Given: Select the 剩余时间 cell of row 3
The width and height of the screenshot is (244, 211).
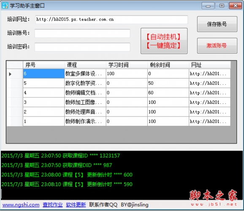Looking at the screenshot, I should pyautogui.click(x=168, y=102).
